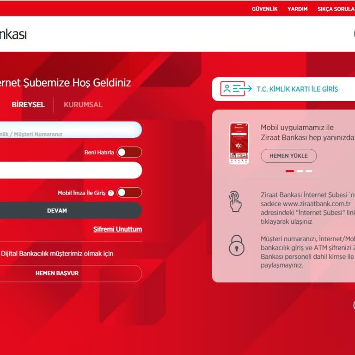Focus the Müşteri Numaranız input field
The height and width of the screenshot is (355, 355).
71,130
